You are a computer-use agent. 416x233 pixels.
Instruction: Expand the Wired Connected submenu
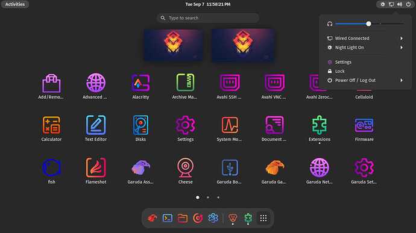[x=402, y=39]
